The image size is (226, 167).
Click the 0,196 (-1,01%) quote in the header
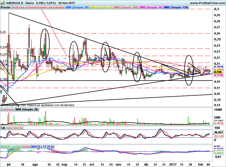coord(46,3)
